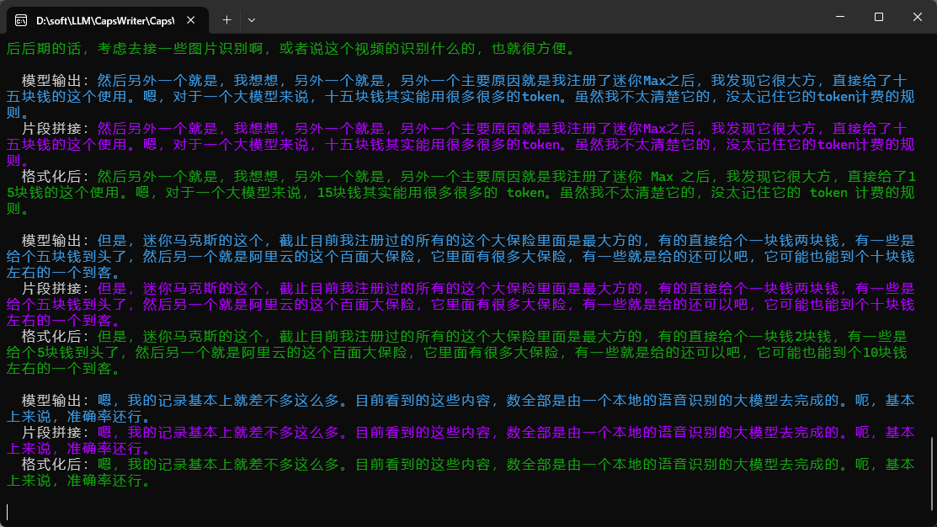The image size is (937, 527).
Task: Click the 片段拼接 label before 嗯，我的记录
Action: pyautogui.click(x=55, y=433)
